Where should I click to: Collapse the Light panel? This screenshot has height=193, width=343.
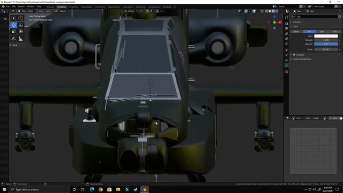(295, 26)
